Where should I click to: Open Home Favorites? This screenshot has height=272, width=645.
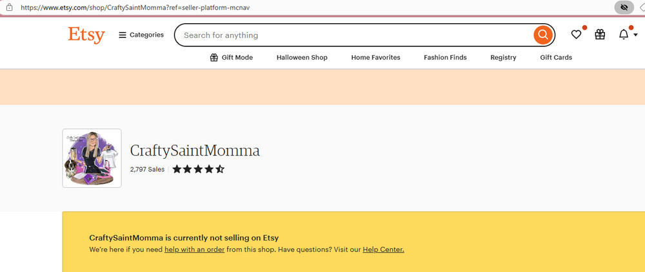(x=375, y=57)
